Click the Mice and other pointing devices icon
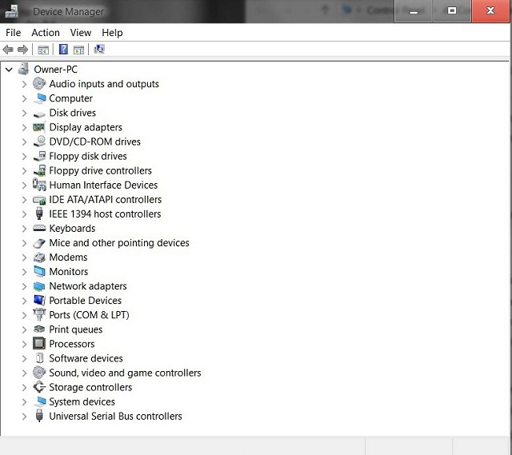The height and width of the screenshot is (455, 512). pyautogui.click(x=39, y=243)
